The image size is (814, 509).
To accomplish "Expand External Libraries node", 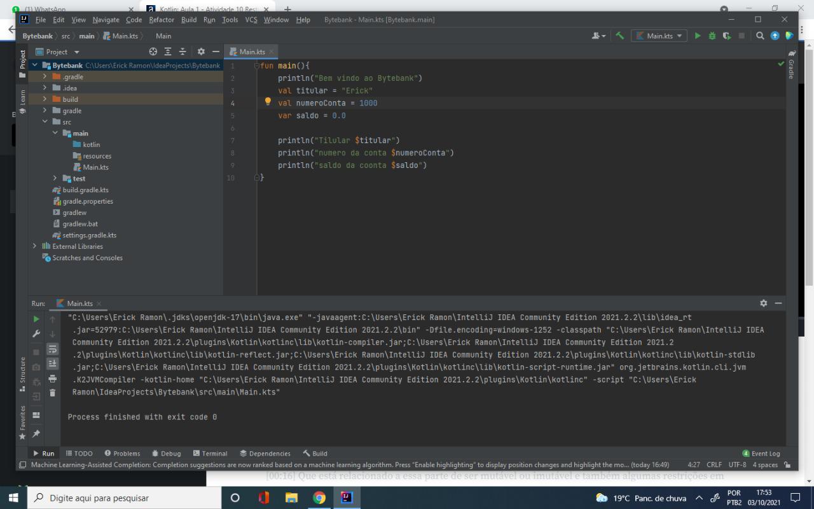I will [35, 246].
